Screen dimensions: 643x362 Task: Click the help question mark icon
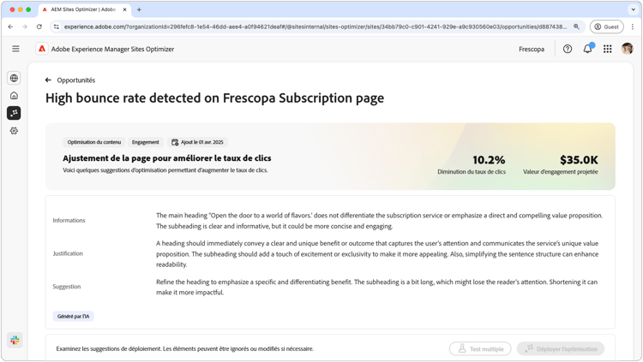pos(568,49)
